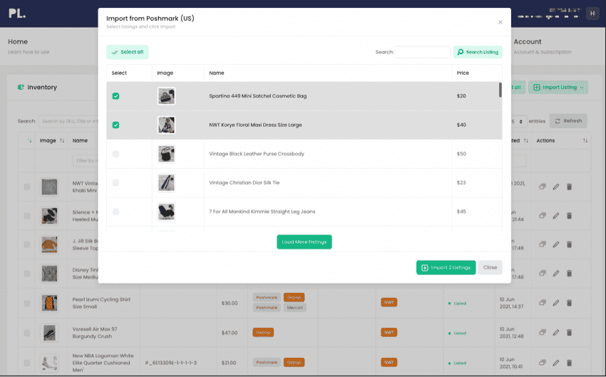Open Christian Dior Silk Tie thumbnail
The image size is (606, 377).
166,183
